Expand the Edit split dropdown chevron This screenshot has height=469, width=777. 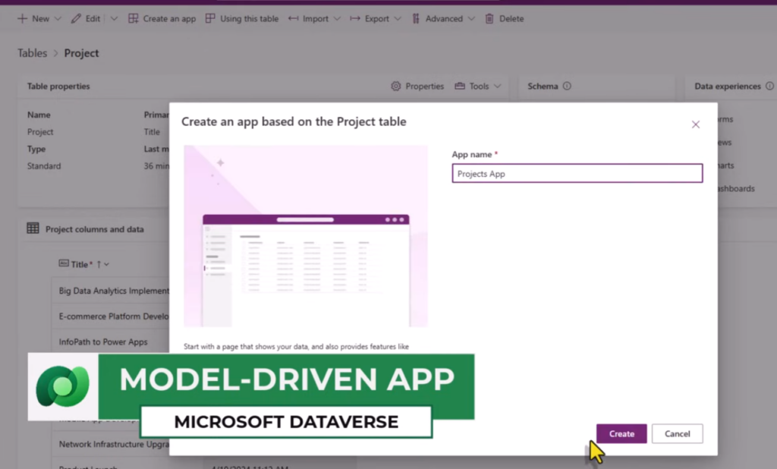(x=114, y=18)
